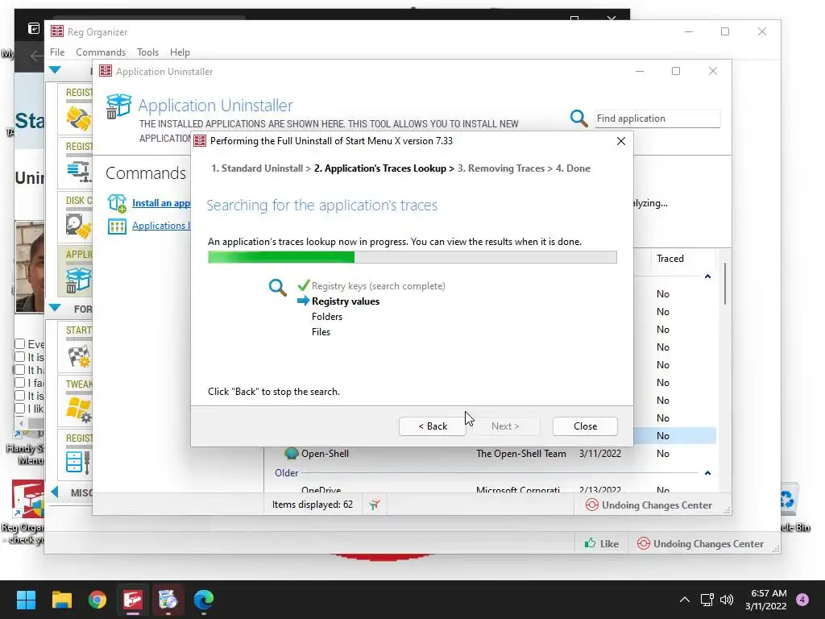Click the search magnifier icon near Find application
Viewport: 825px width, 619px height.
[x=578, y=118]
